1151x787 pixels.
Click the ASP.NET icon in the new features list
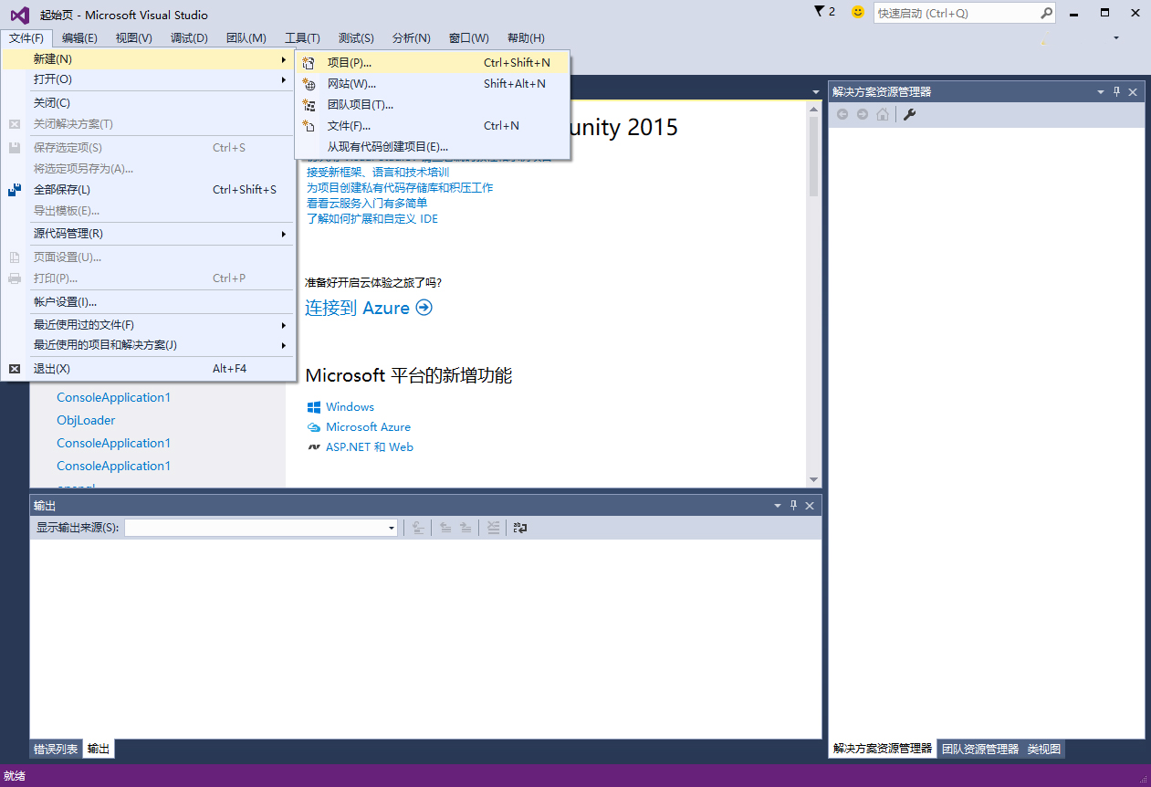tap(314, 447)
